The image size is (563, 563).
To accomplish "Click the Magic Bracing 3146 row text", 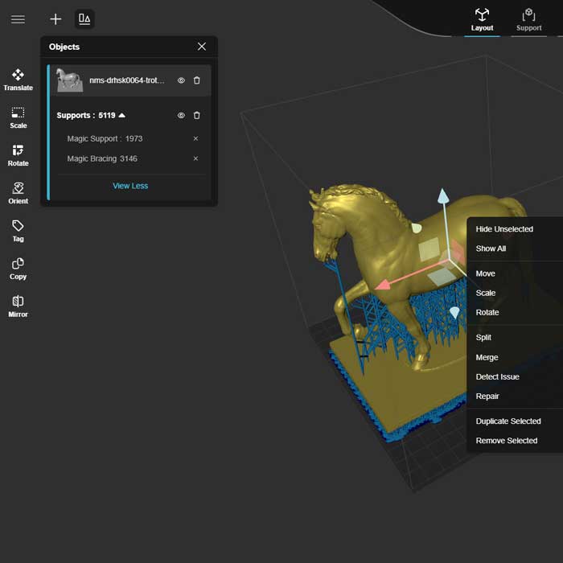I will pos(102,158).
